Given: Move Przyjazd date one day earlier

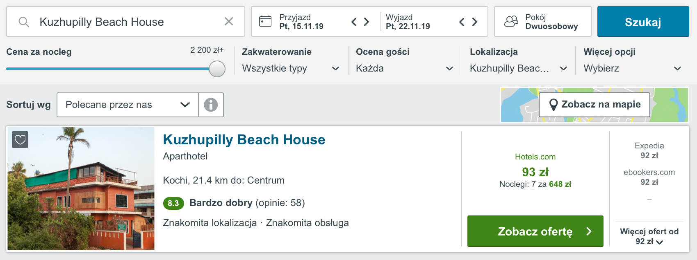Looking at the screenshot, I should coord(354,22).
